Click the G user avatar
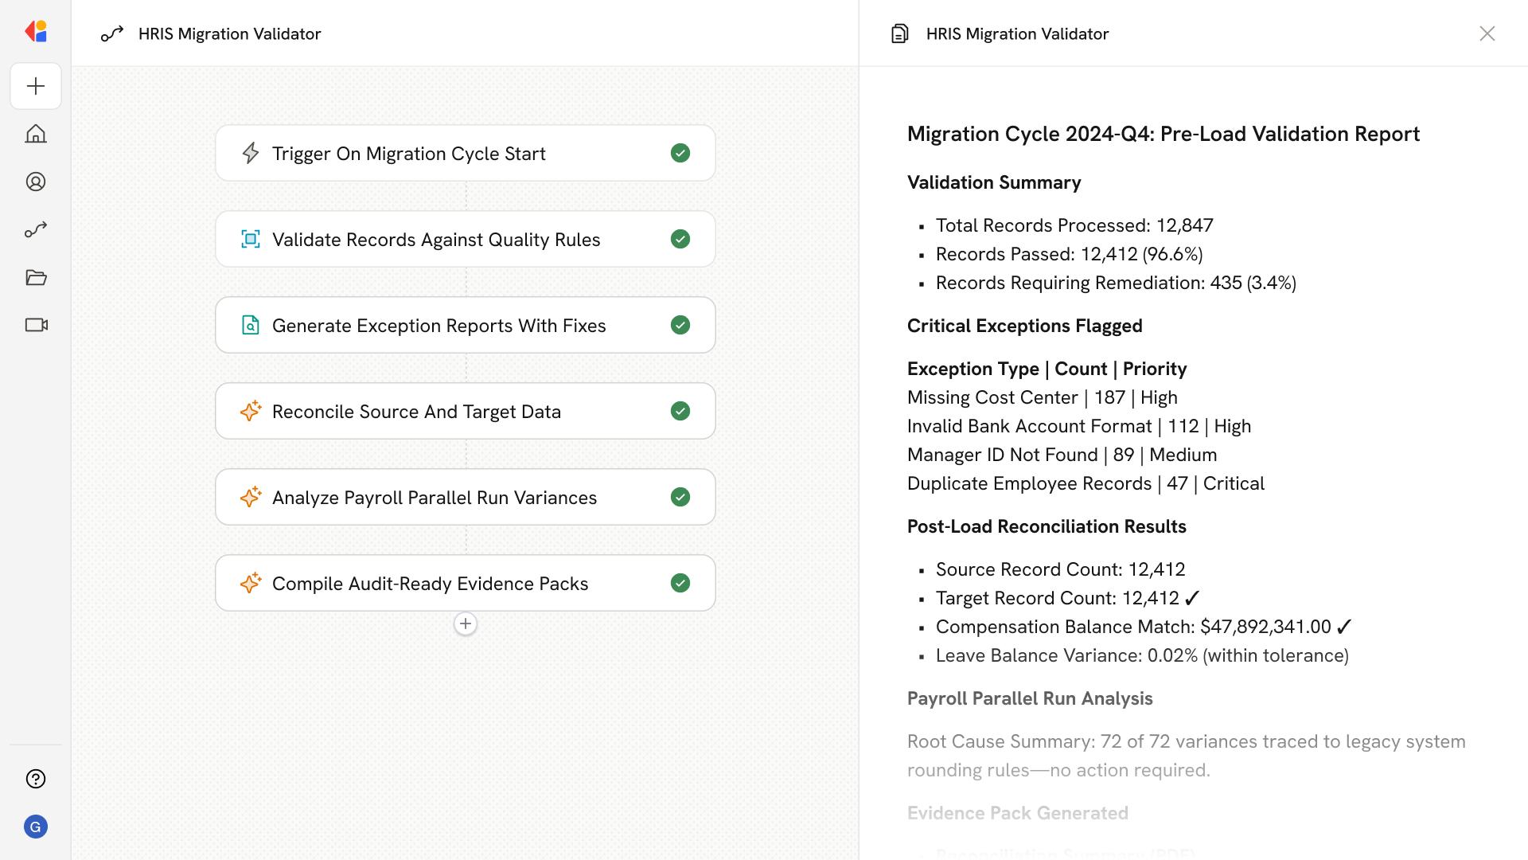This screenshot has height=860, width=1528. [36, 827]
